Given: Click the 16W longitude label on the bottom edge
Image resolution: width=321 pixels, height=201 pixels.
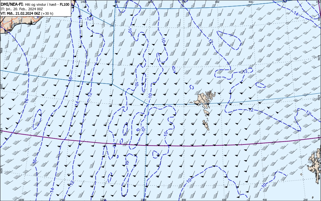Looking at the screenshot, I should tap(21, 200).
